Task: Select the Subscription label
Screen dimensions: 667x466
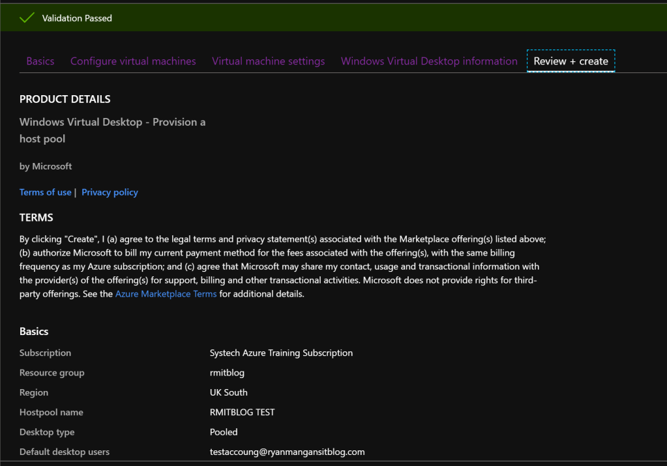Action: point(45,353)
